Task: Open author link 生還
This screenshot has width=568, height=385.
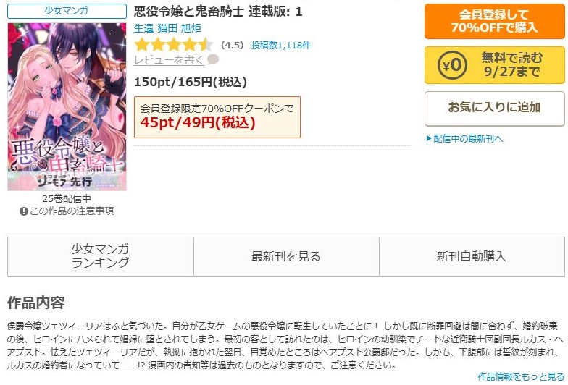Action: tap(143, 28)
